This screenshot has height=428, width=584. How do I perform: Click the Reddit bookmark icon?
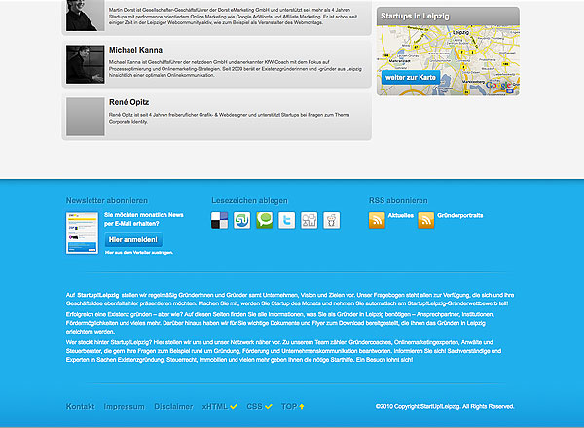point(332,220)
